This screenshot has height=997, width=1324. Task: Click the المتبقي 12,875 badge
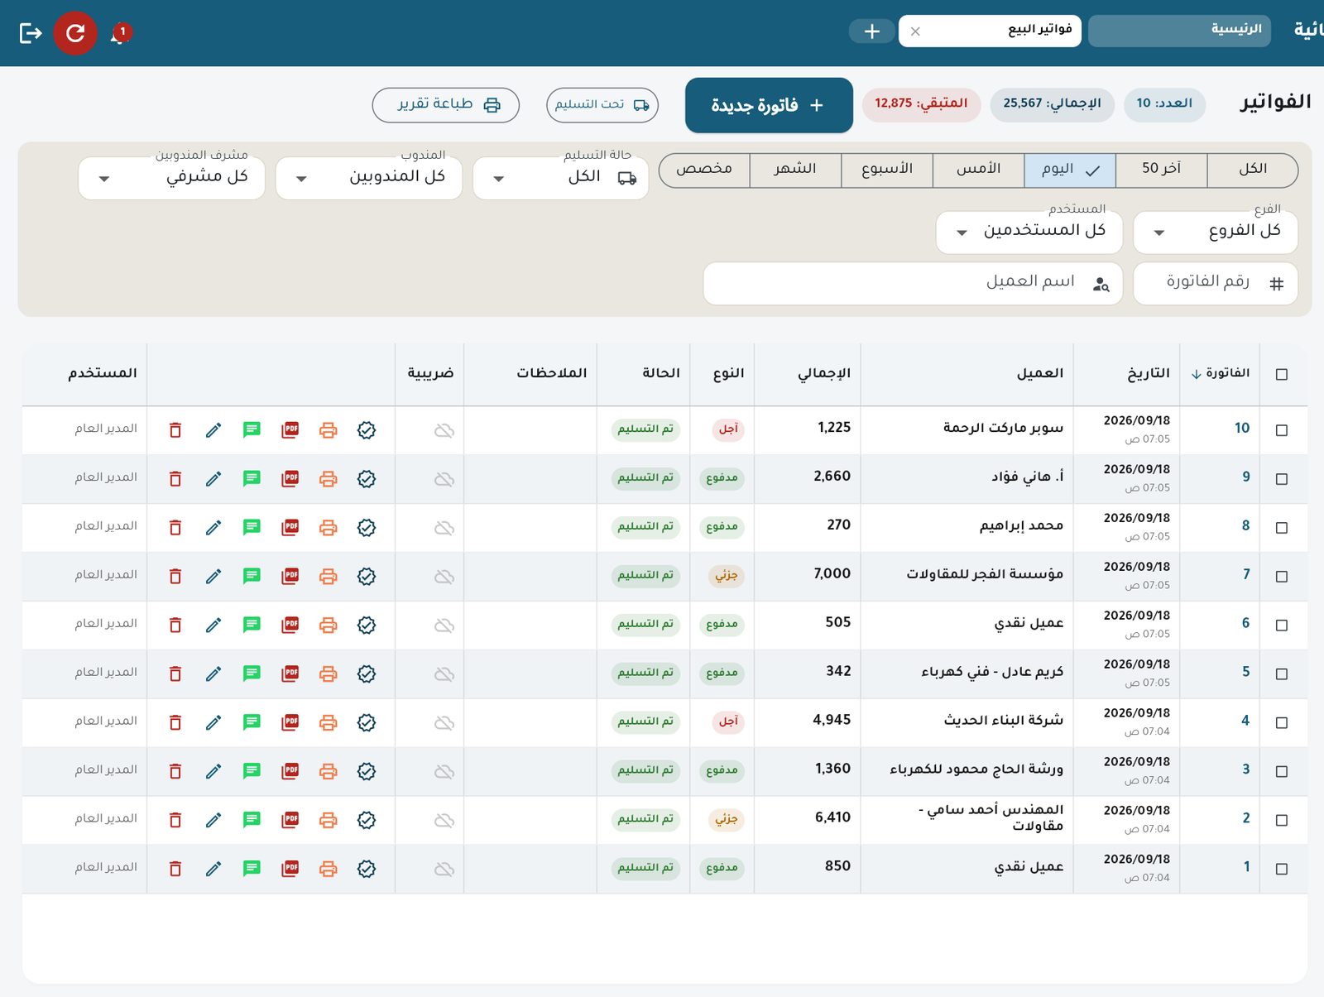921,104
